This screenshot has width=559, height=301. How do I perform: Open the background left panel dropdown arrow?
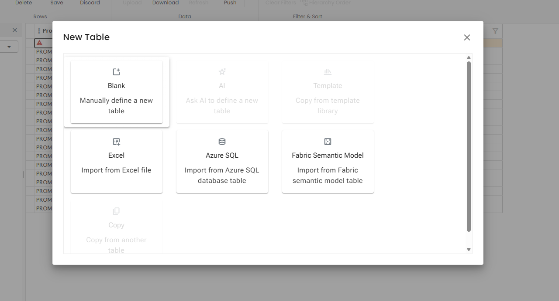[9, 47]
